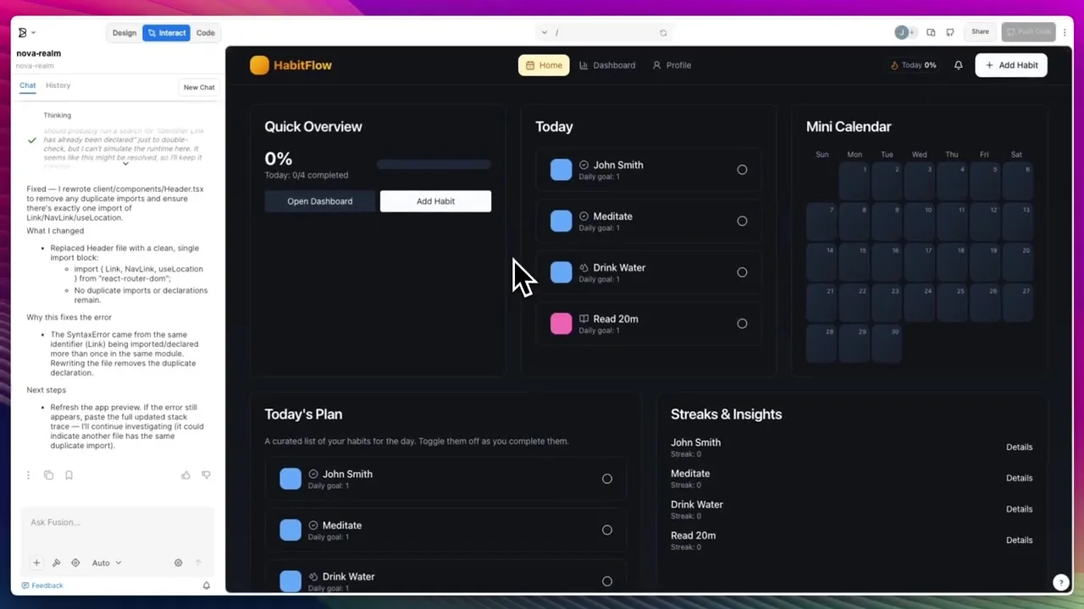Image resolution: width=1084 pixels, height=609 pixels.
Task: Switch to Interact mode
Action: tap(166, 33)
